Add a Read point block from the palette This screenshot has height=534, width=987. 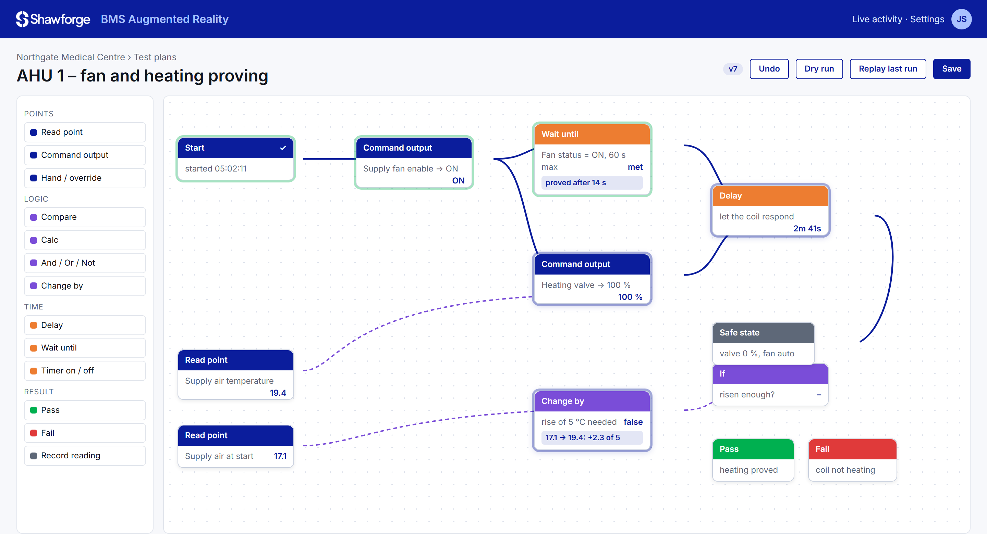point(85,132)
